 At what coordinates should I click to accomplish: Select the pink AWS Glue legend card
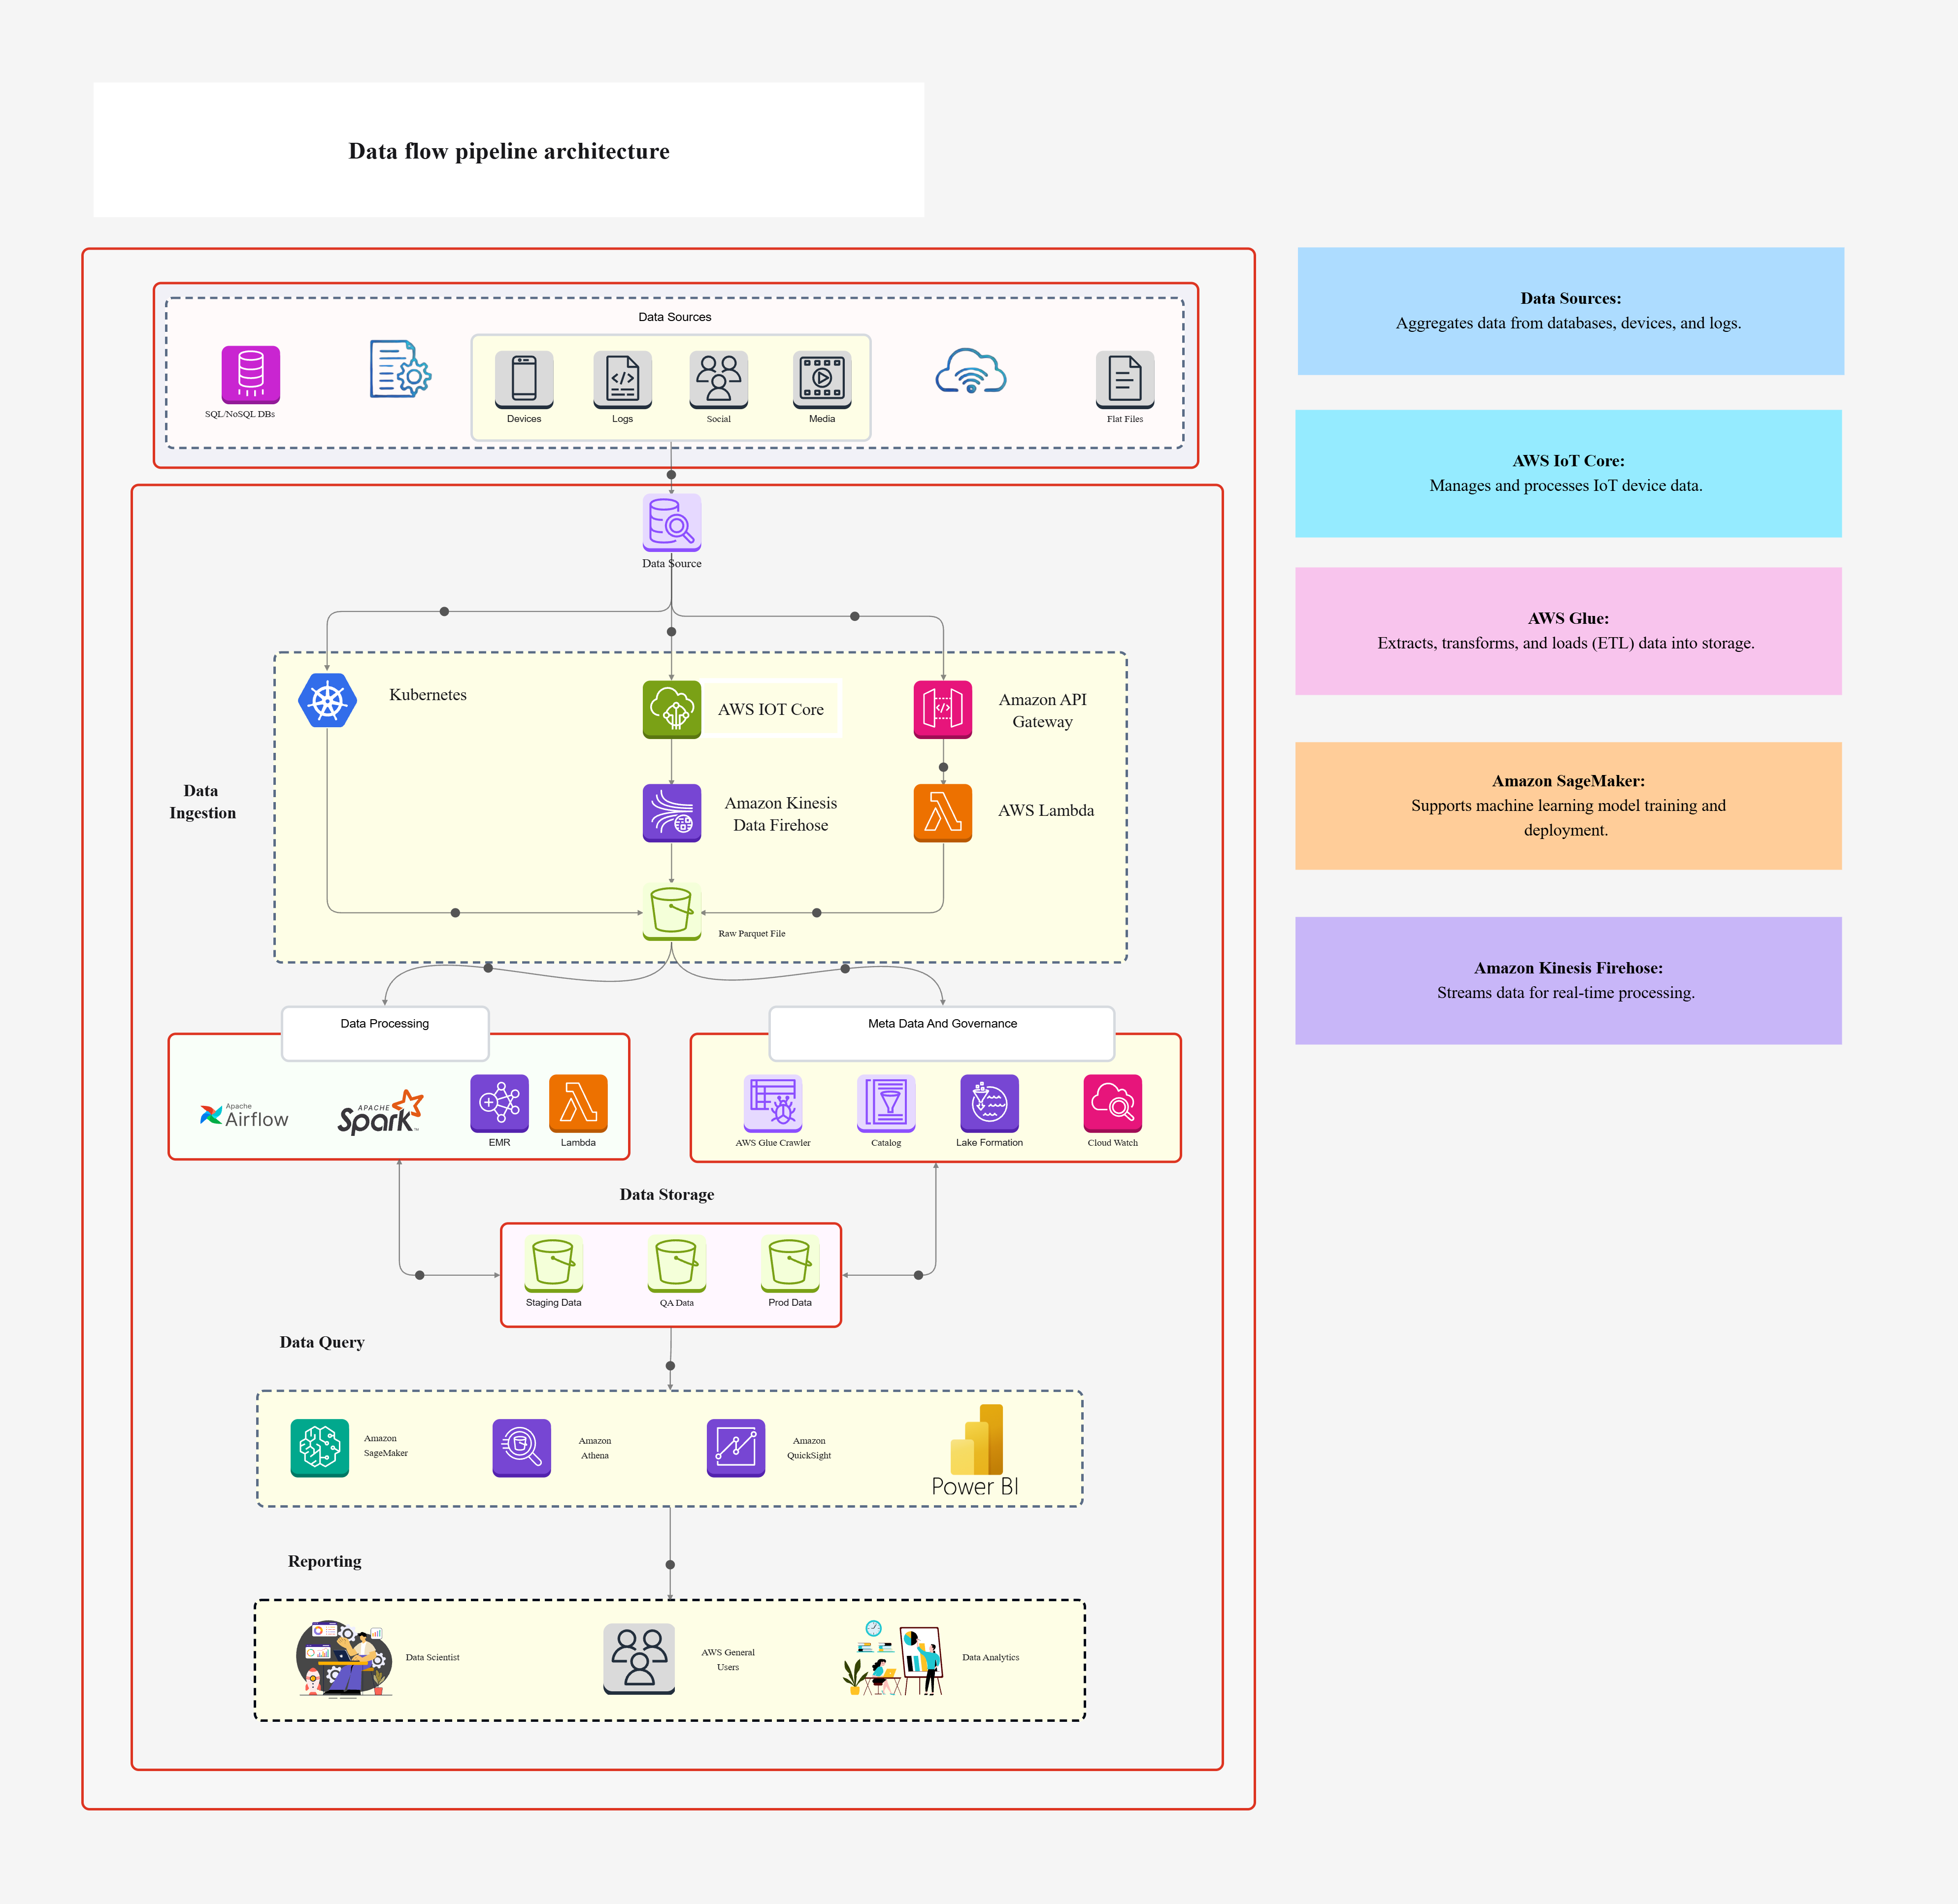tap(1568, 631)
